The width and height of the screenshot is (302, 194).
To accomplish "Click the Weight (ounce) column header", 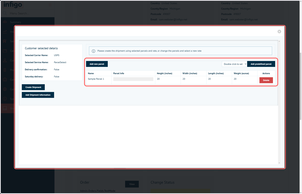I will [x=241, y=73].
